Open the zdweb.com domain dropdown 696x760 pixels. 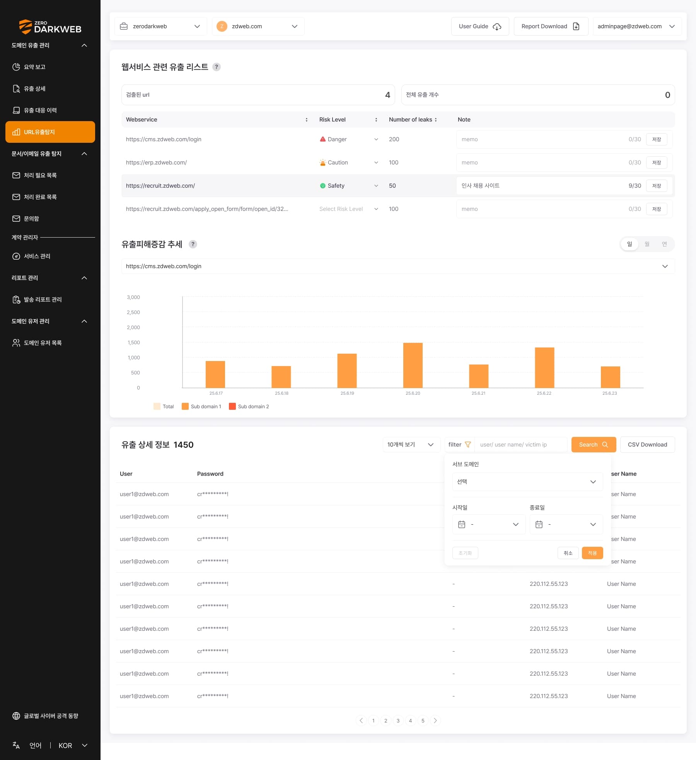[x=258, y=26]
